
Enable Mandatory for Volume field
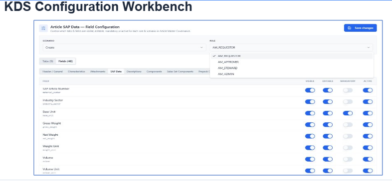pyautogui.click(x=348, y=159)
